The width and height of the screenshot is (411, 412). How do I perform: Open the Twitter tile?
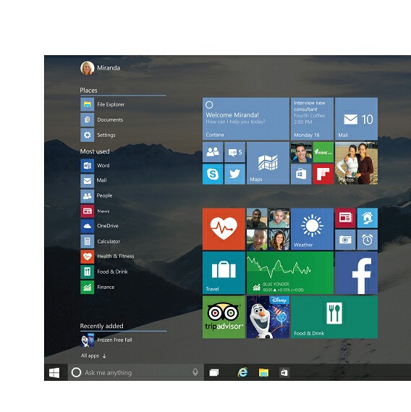tap(234, 174)
